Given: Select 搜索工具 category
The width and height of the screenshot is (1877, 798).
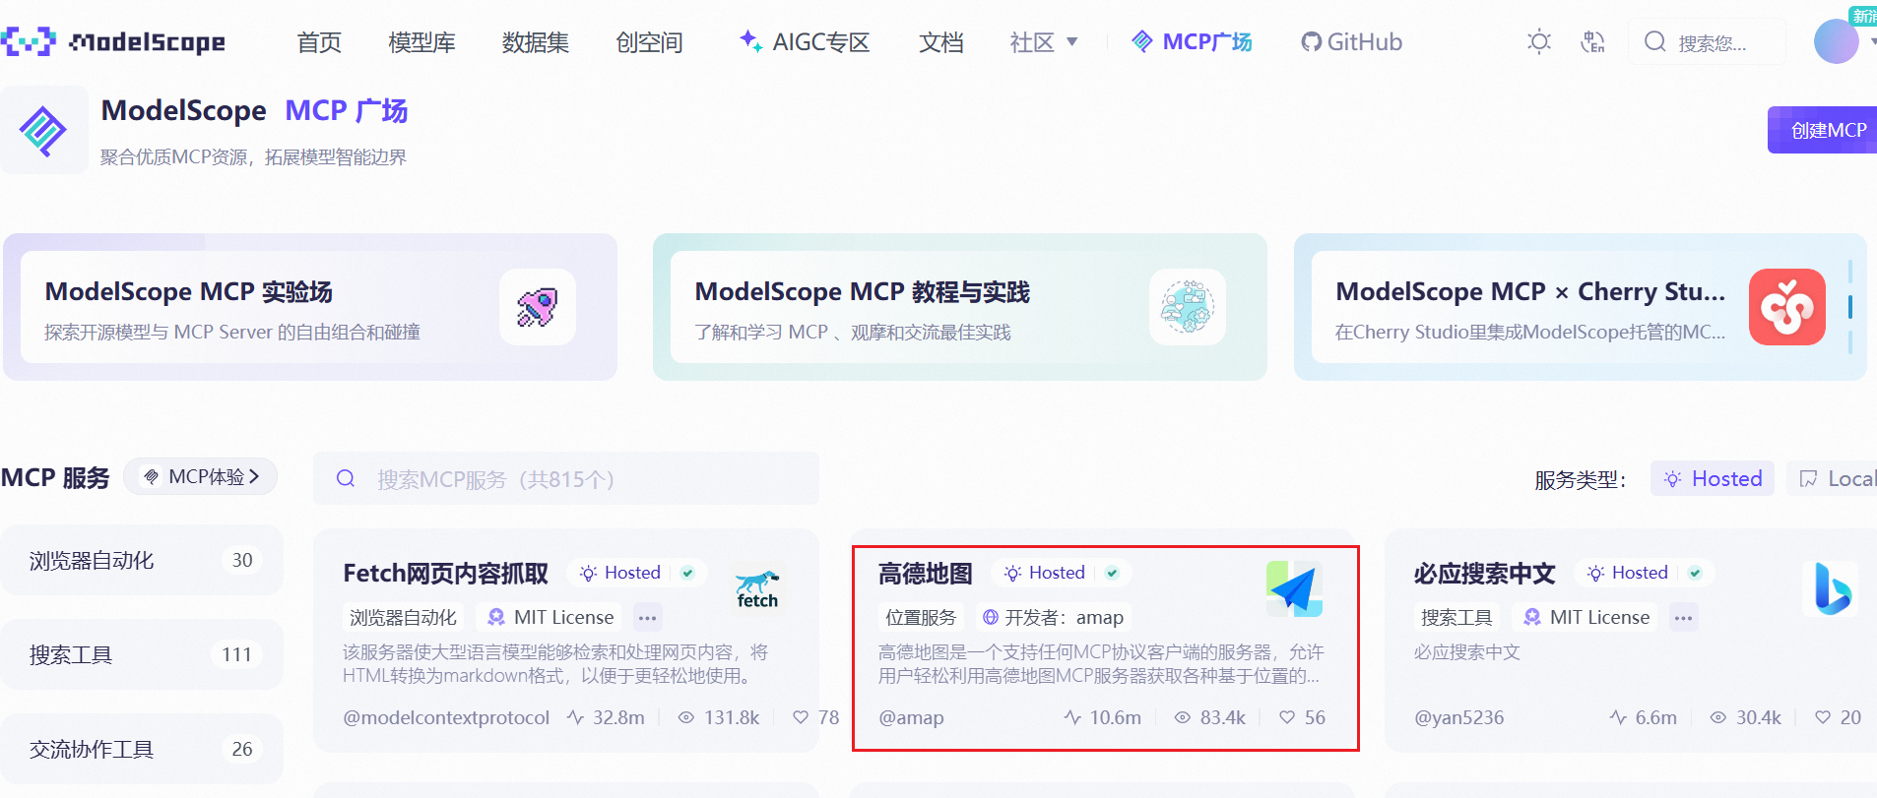Looking at the screenshot, I should coord(142,654).
